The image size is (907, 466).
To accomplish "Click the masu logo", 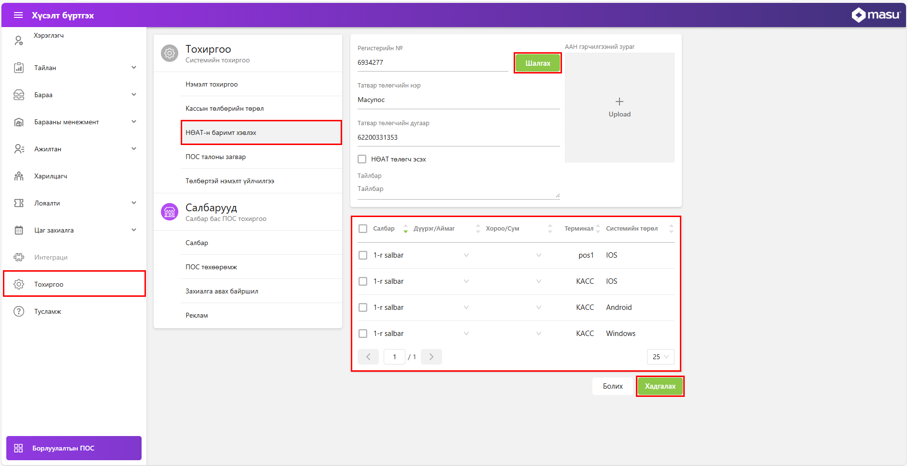I will [x=876, y=15].
